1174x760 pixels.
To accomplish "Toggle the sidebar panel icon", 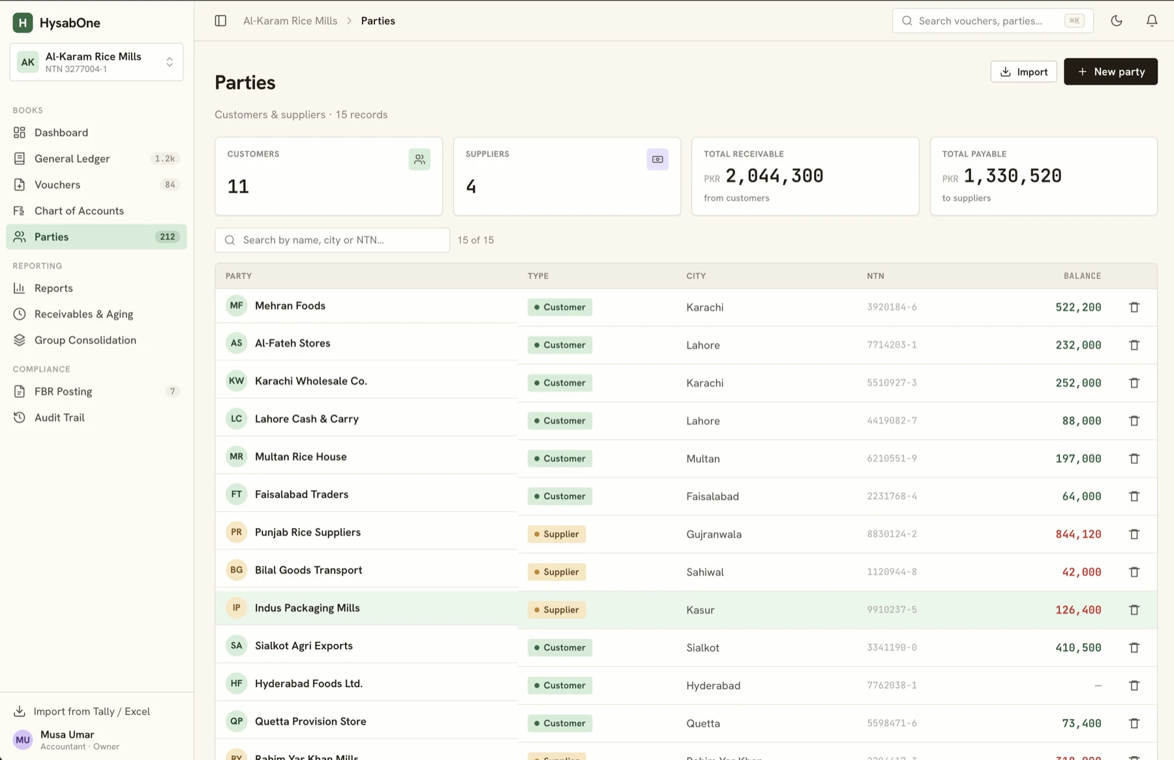I will [x=220, y=21].
